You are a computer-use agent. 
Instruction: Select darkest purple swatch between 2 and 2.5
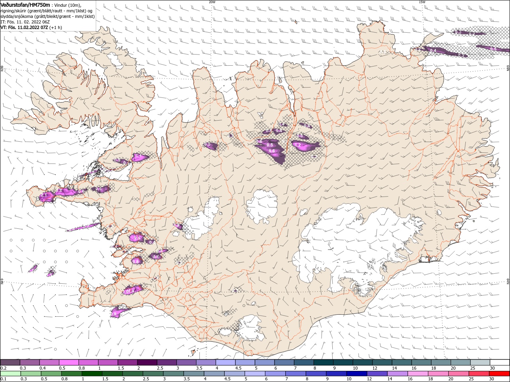[147, 363]
